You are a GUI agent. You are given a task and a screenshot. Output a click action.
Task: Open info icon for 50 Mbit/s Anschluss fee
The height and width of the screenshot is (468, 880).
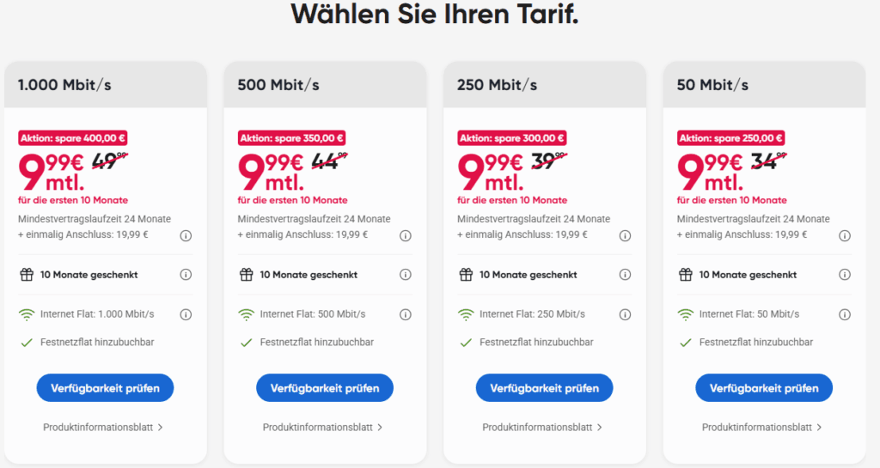[x=845, y=234]
